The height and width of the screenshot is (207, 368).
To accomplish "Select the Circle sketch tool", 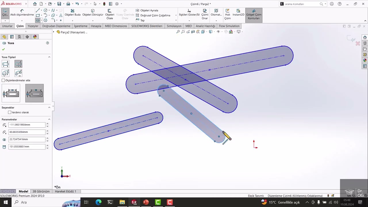I will click(x=45, y=10).
